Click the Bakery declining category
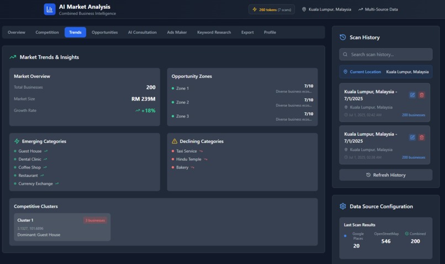 182,168
